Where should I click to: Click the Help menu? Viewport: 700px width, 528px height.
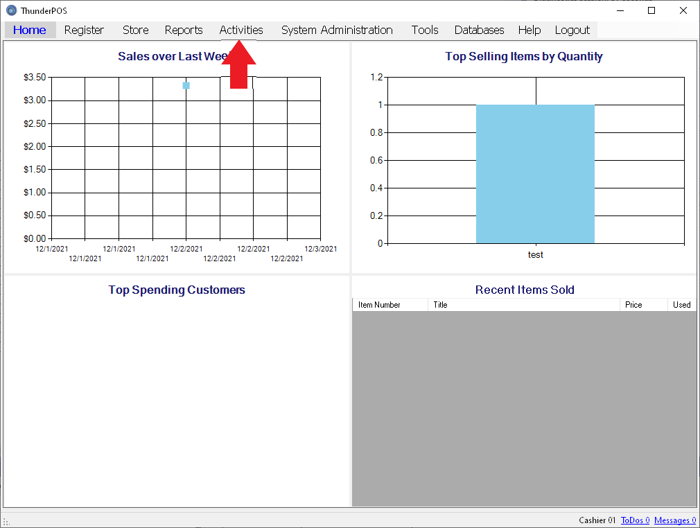tap(530, 30)
